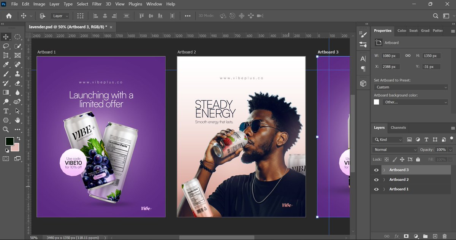
Task: Select the Healing Brush tool
Action: click(17, 65)
